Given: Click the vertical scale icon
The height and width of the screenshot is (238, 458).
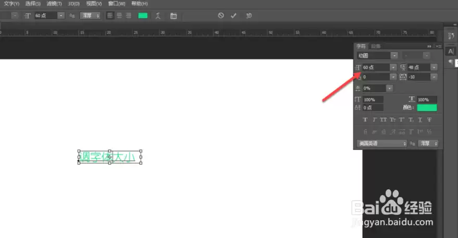Looking at the screenshot, I should click(358, 99).
